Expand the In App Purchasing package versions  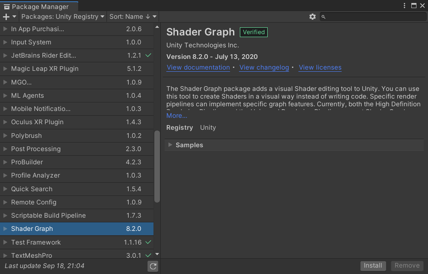coord(5,29)
